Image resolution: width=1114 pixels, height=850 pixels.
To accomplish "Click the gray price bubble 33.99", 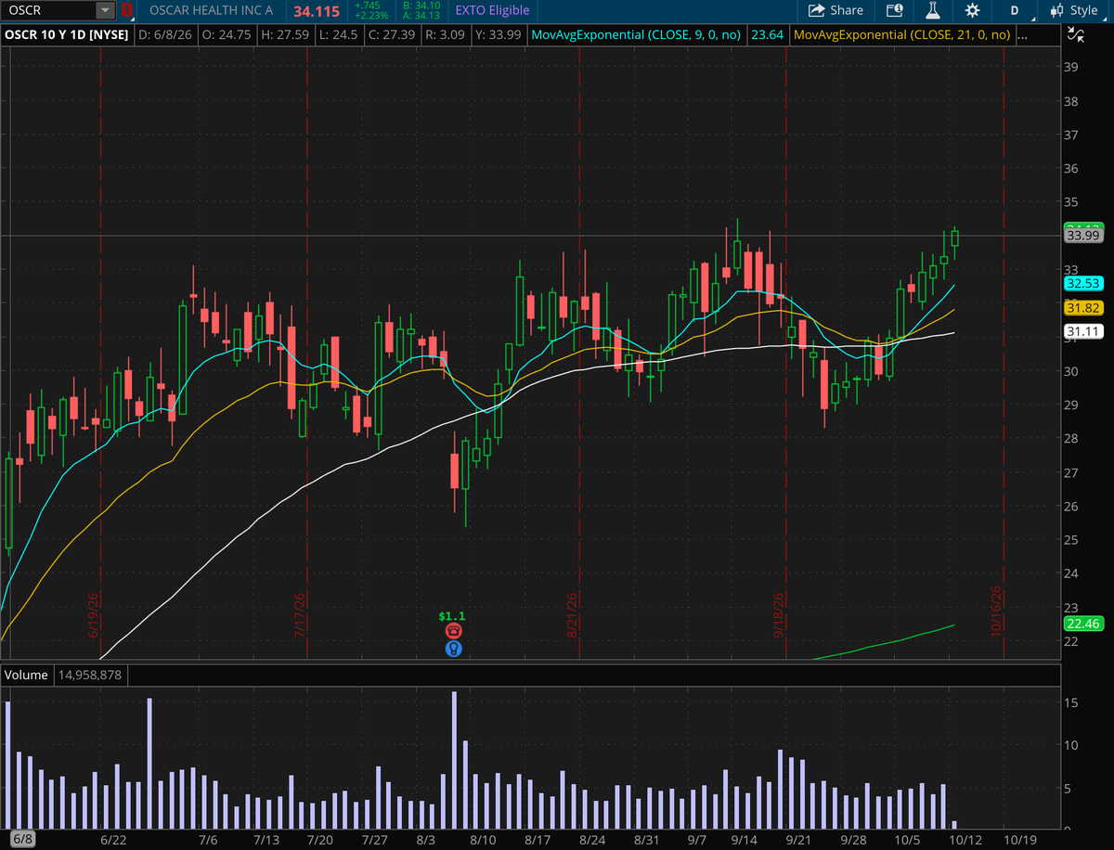I will [1083, 236].
